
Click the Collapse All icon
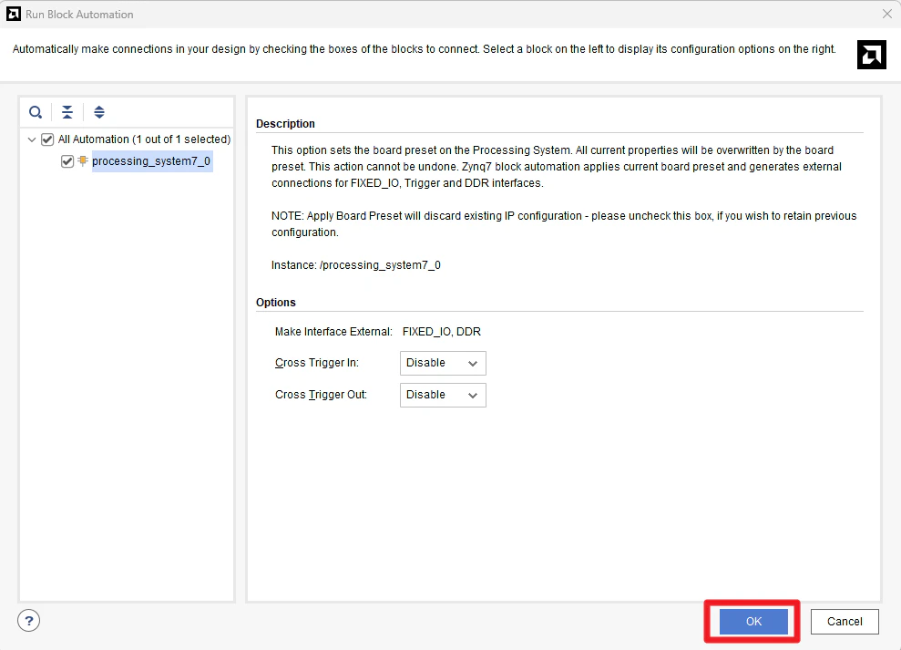coord(67,112)
